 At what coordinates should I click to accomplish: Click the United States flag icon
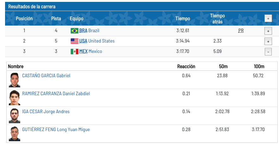click(74, 41)
